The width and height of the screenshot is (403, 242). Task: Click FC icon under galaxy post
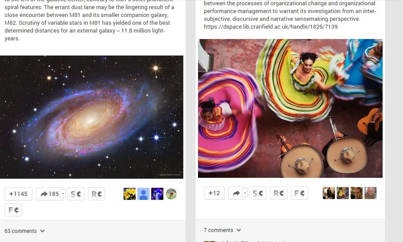click(13, 210)
